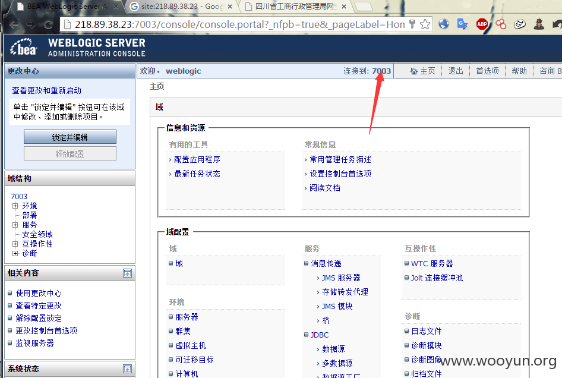The image size is (562, 378).
Task: Collapse the 系统状态 panel icon
Action: click(x=127, y=368)
